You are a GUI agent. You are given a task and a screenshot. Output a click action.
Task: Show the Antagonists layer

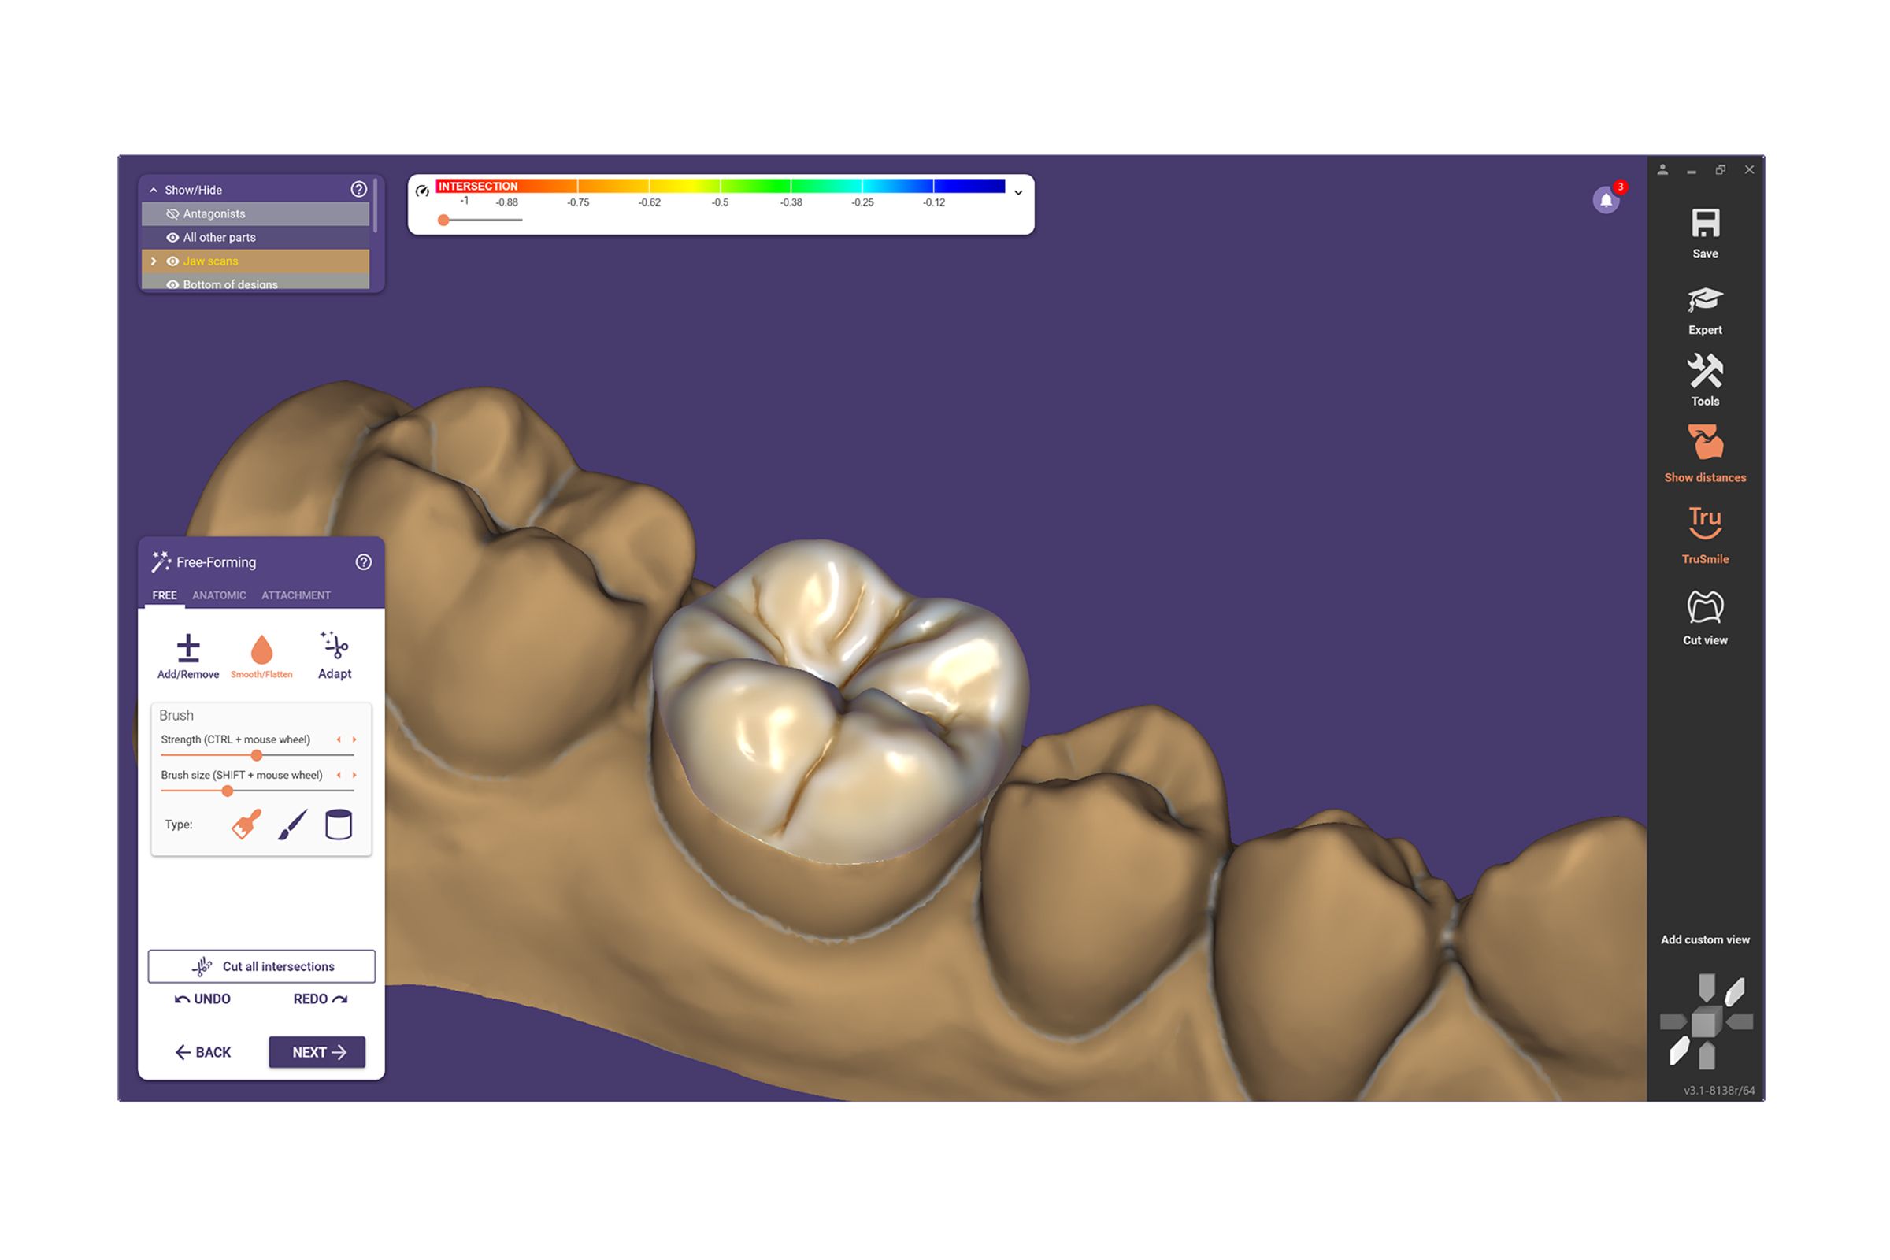click(172, 213)
